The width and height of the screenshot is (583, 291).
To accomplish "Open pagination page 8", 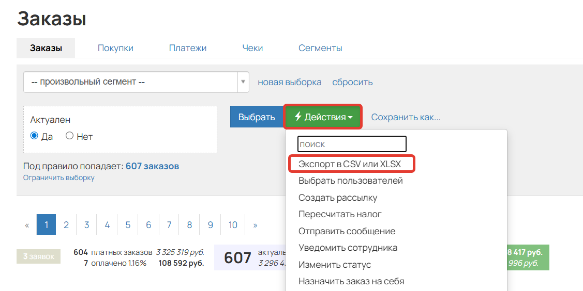I will click(189, 224).
